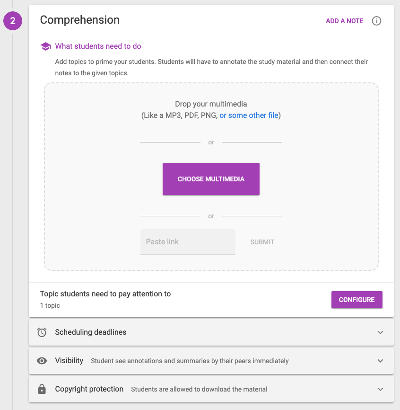Click the Paste link input field

[188, 242]
